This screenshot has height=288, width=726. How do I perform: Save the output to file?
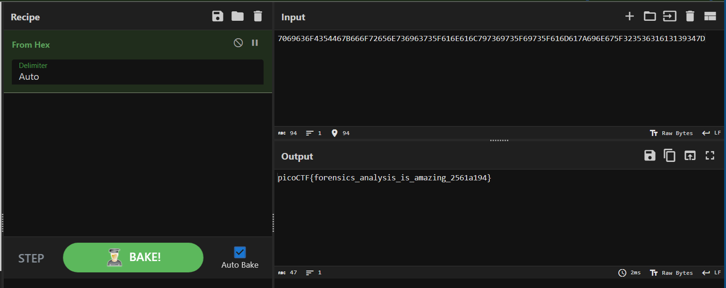coord(650,156)
